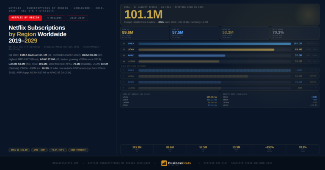Click the Statista tag on UCAN forecast row

coord(313,76)
